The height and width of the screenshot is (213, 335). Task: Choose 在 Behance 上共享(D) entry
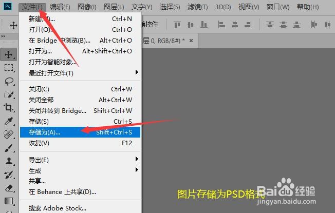pos(80,191)
